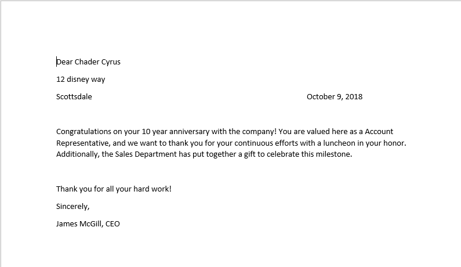Click the "Thank you for all your hard work!" line

114,189
